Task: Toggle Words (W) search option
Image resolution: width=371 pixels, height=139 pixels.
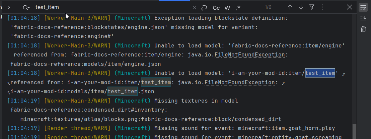Action: coord(227,7)
